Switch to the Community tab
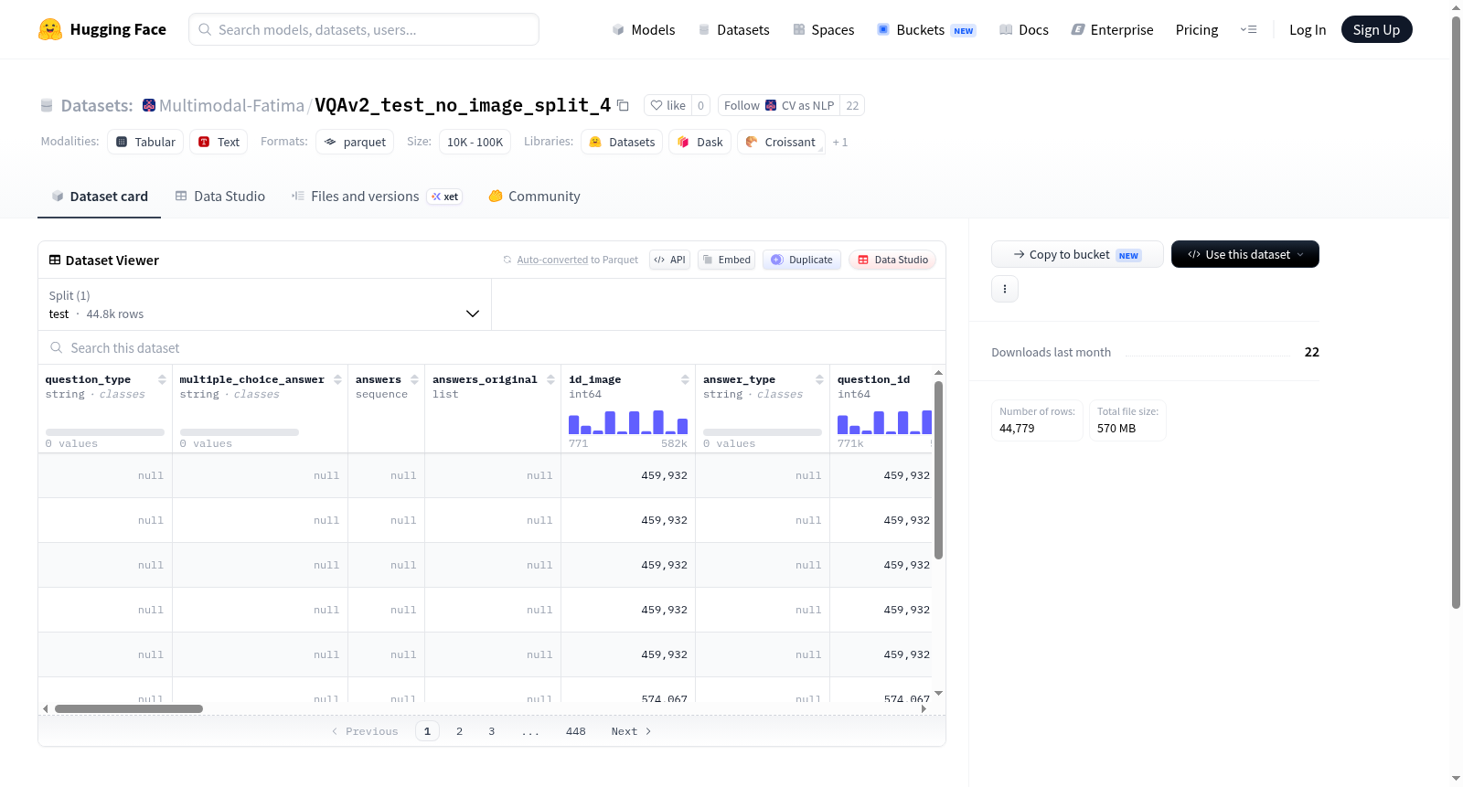1463x787 pixels. (x=534, y=196)
